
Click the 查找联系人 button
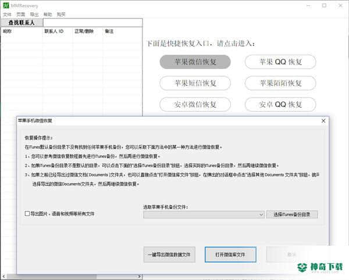pyautogui.click(x=22, y=23)
